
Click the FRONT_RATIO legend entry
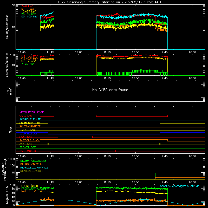click(x=30, y=186)
